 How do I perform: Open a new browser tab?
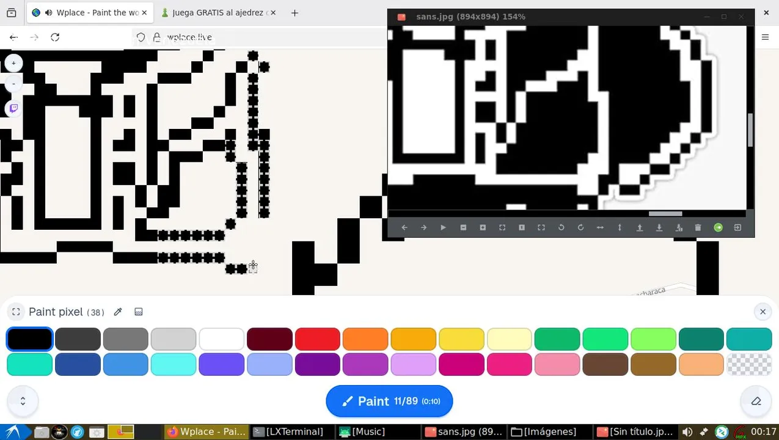(294, 12)
